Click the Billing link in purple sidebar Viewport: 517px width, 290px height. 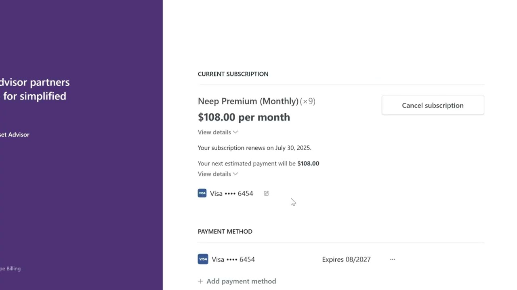pos(10,269)
